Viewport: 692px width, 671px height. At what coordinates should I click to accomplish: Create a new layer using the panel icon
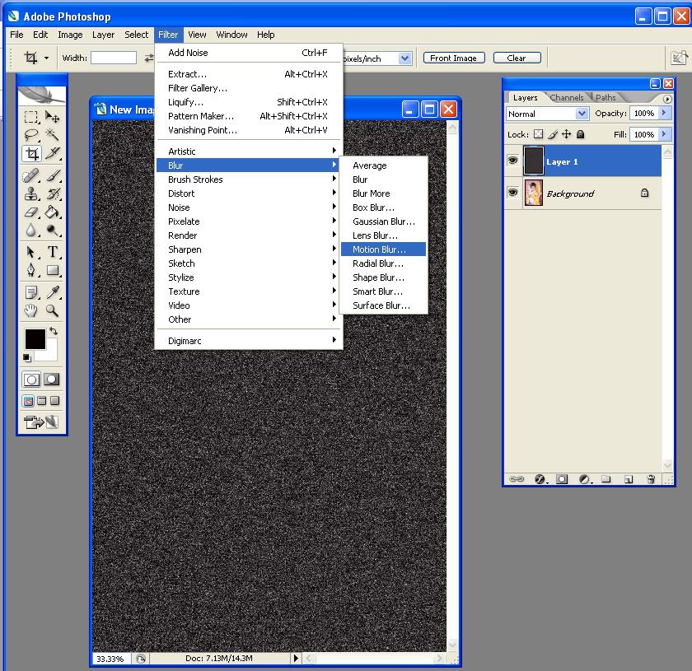pos(628,478)
